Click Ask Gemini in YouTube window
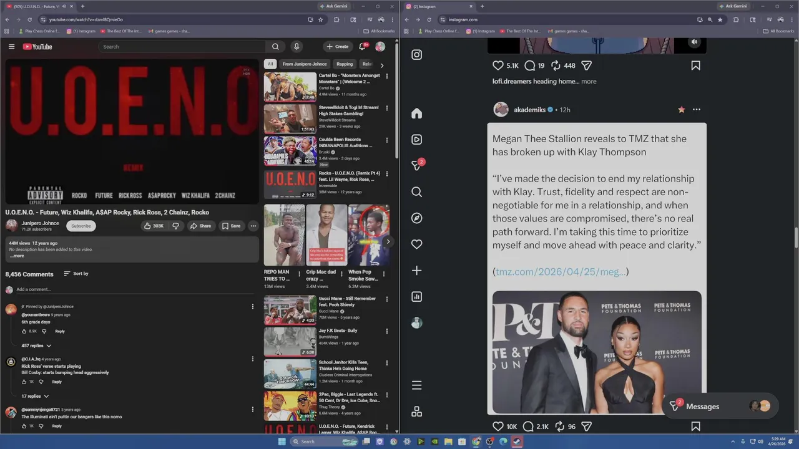The height and width of the screenshot is (449, 799). (333, 6)
